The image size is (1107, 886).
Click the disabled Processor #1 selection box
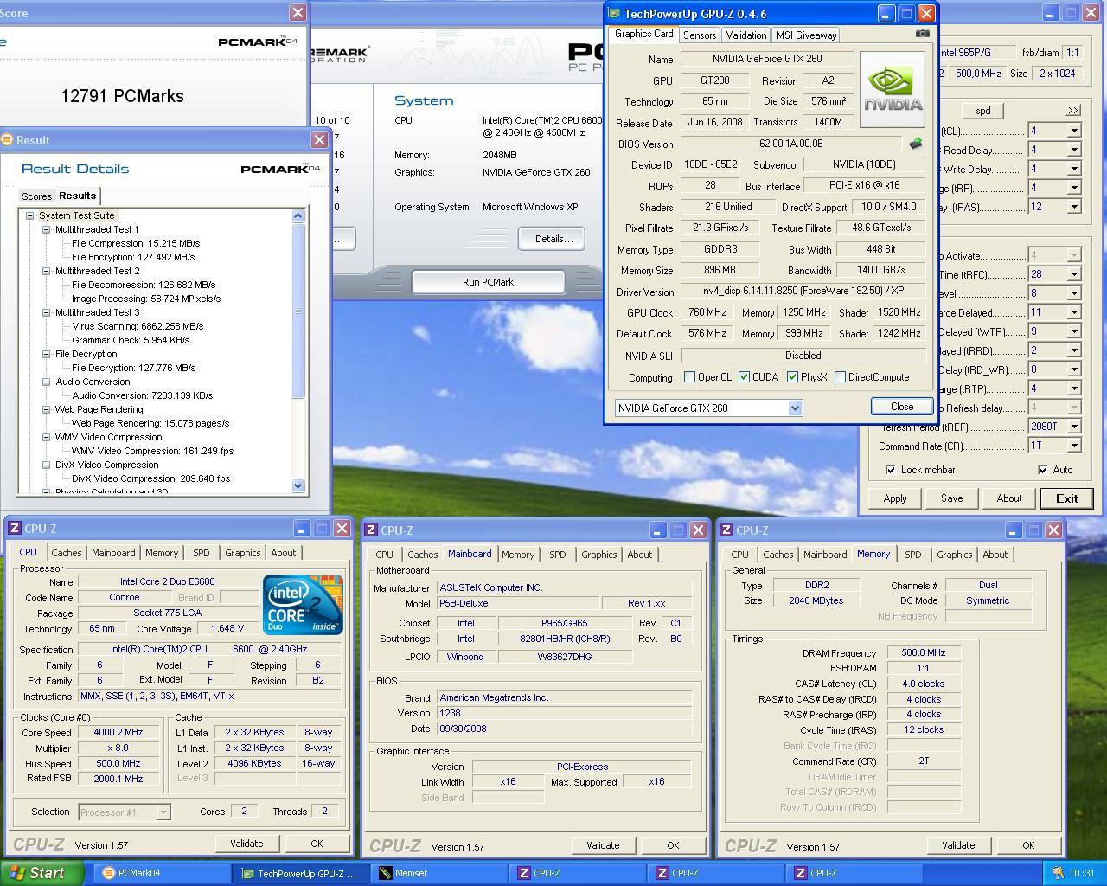click(x=124, y=812)
